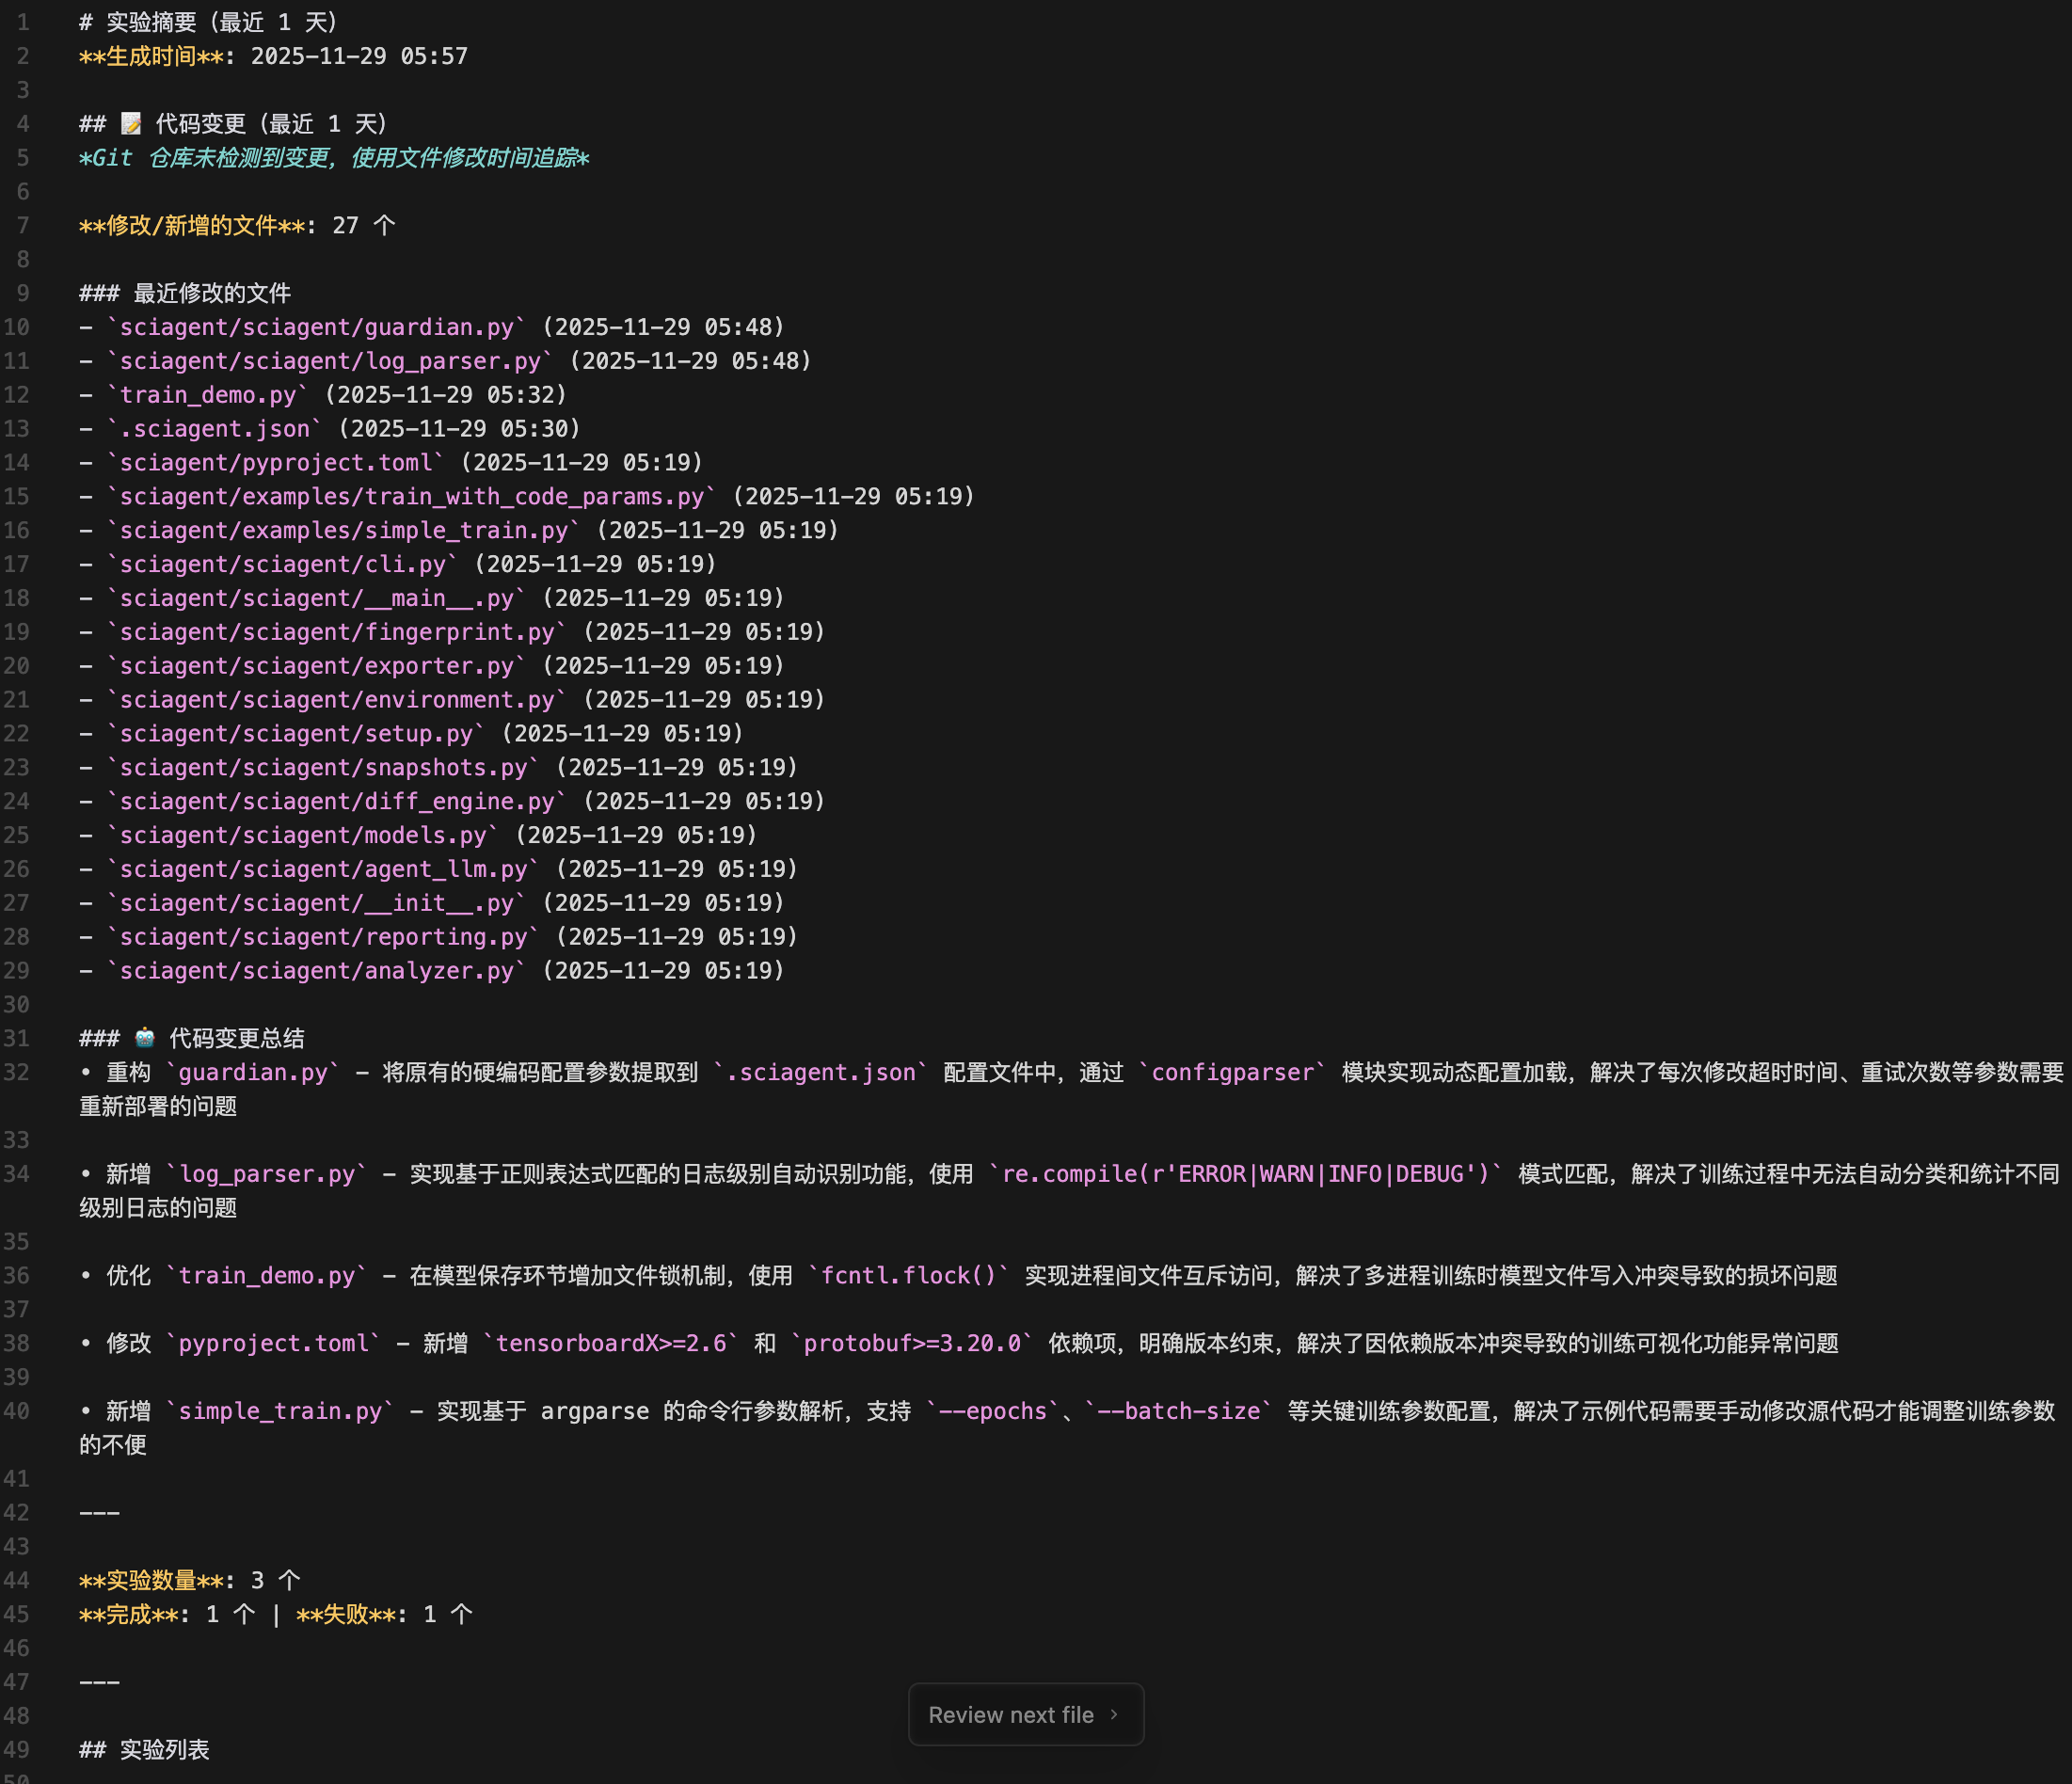Click the 实验列表 heading
This screenshot has height=1784, width=2072.
pos(164,1749)
